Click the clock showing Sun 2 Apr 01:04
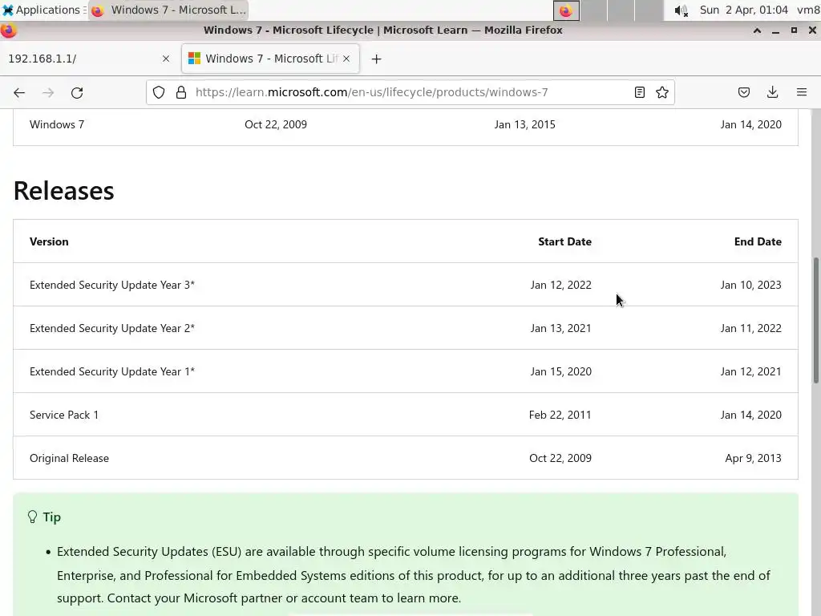The width and height of the screenshot is (821, 616). (x=743, y=10)
